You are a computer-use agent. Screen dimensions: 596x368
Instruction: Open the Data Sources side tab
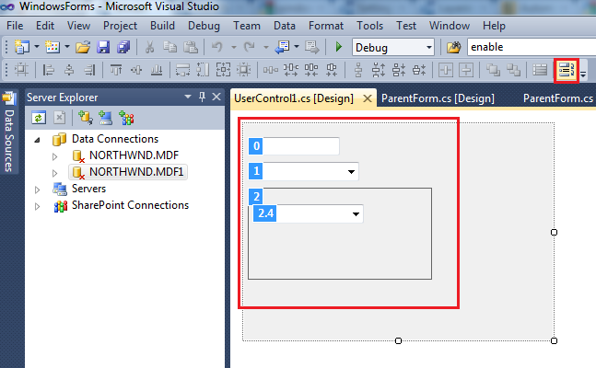9,132
